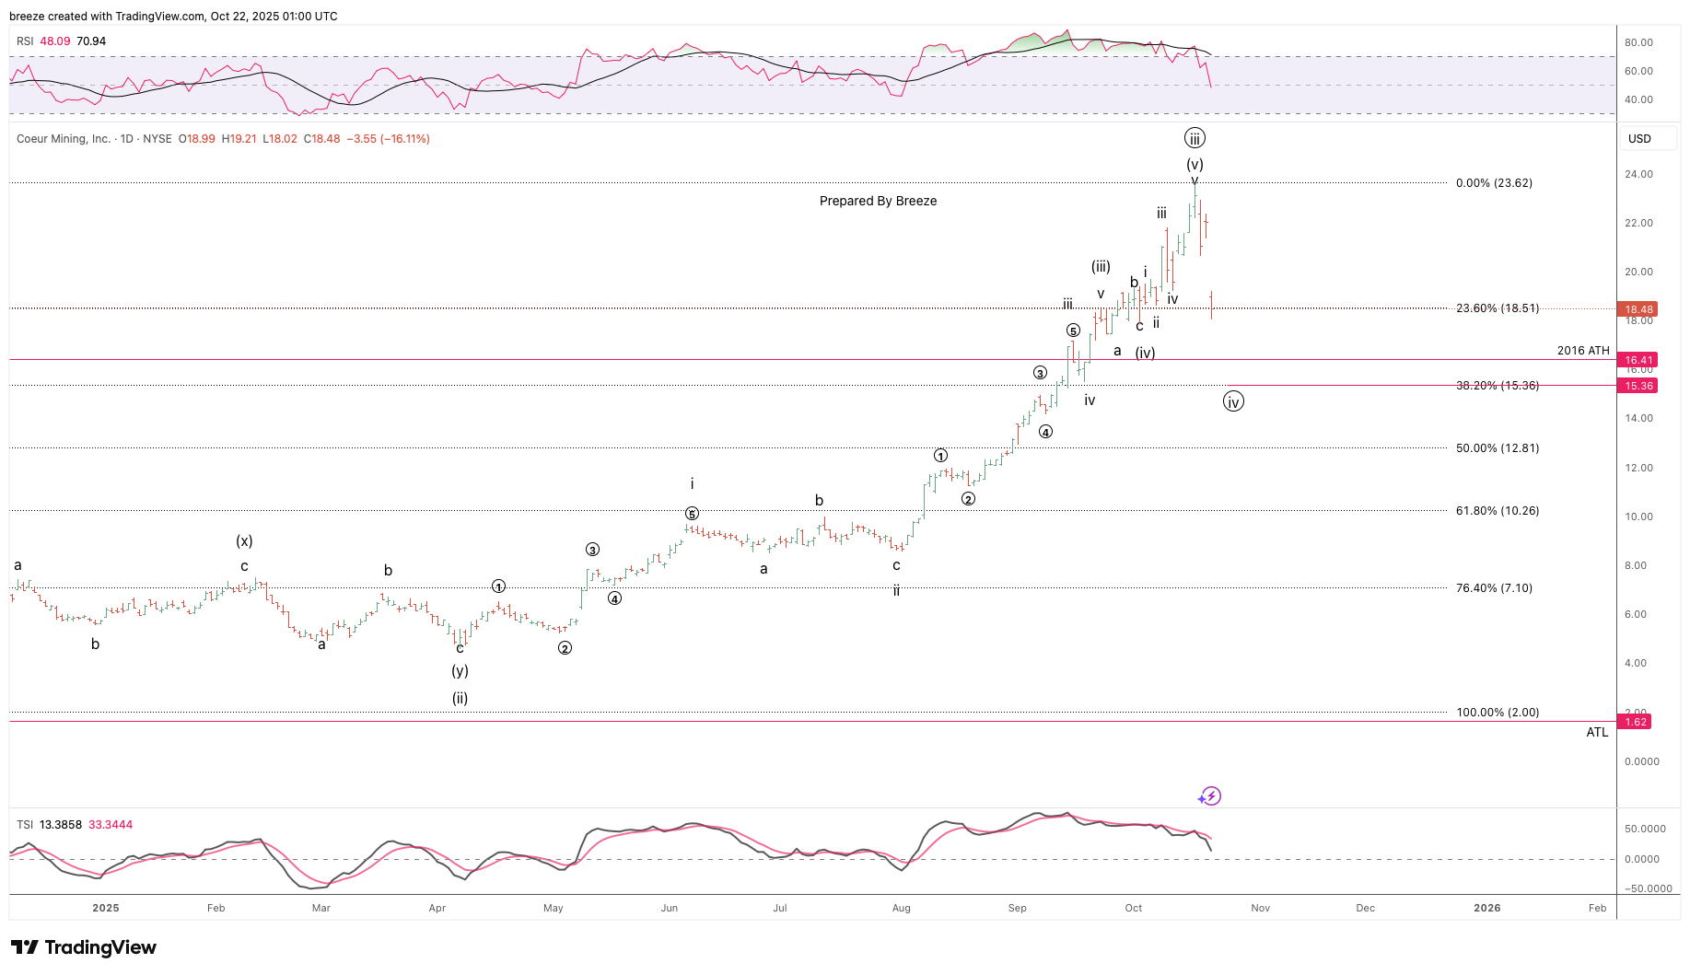
Task: Select the circled iii wave label at chart top
Action: pyautogui.click(x=1195, y=139)
